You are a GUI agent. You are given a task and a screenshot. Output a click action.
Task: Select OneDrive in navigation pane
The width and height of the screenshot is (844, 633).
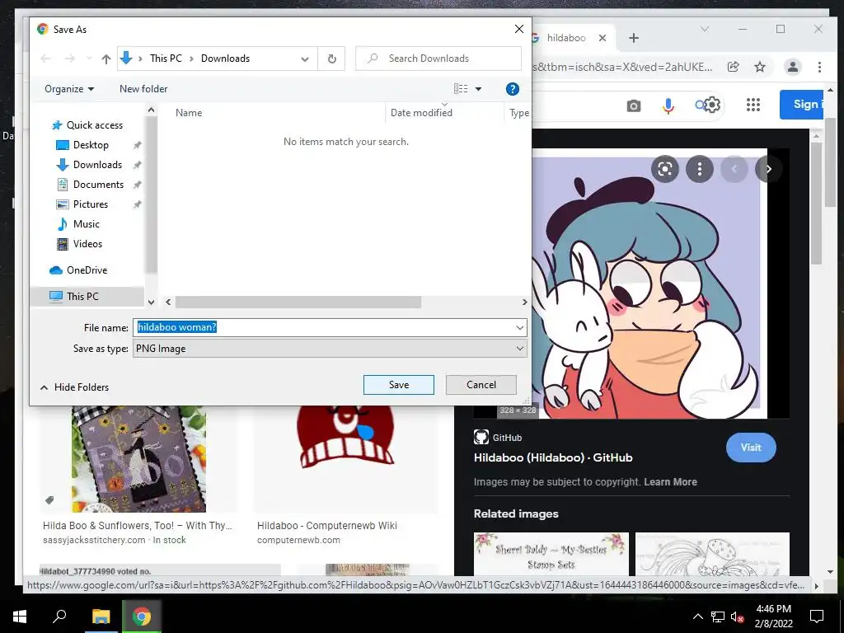coord(87,270)
